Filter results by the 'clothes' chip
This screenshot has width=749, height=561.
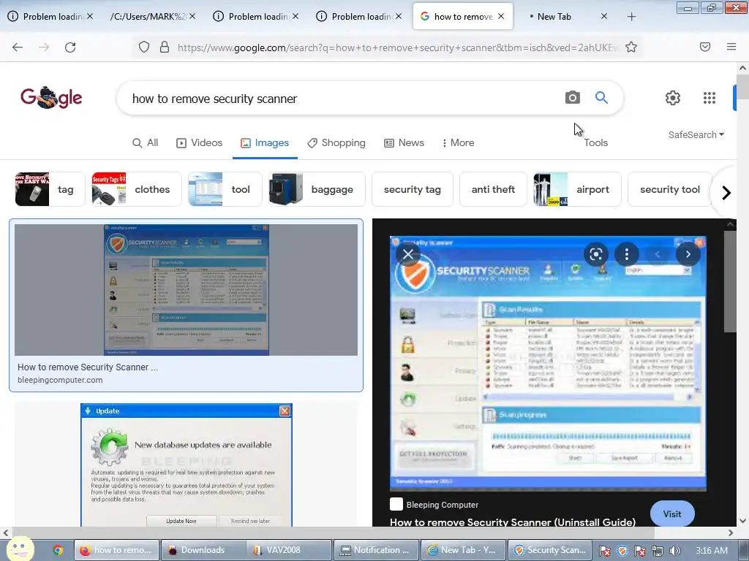point(137,189)
